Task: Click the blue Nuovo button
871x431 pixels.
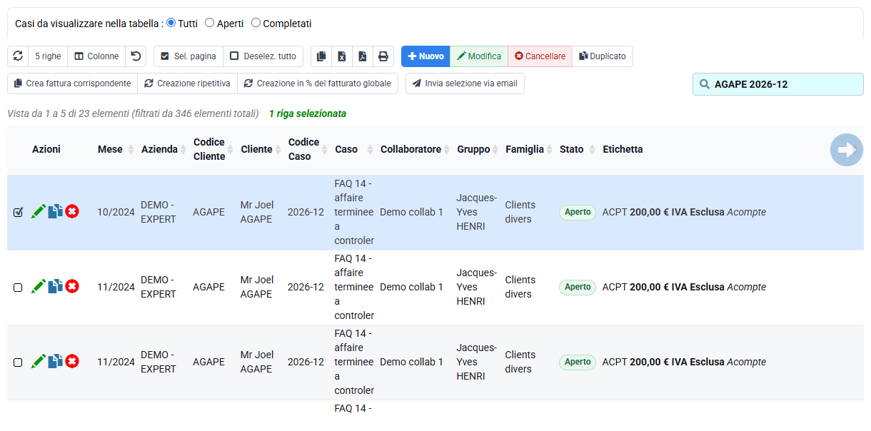Action: tap(426, 56)
